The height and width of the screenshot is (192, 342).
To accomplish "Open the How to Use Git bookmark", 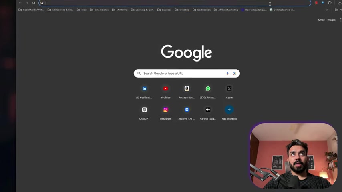I will [253, 10].
